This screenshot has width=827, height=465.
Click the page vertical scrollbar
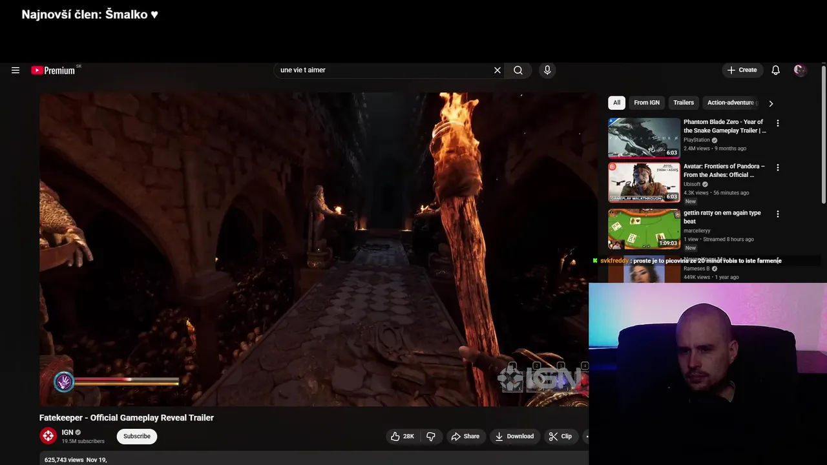pyautogui.click(x=824, y=135)
